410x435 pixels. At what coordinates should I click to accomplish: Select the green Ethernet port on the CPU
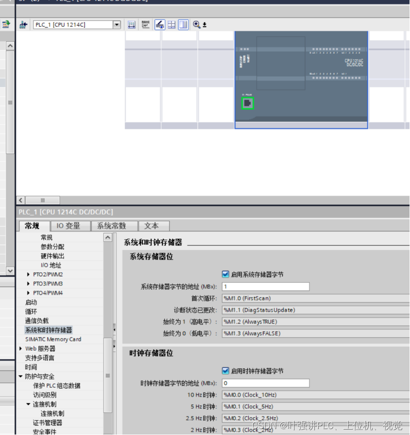(x=248, y=103)
